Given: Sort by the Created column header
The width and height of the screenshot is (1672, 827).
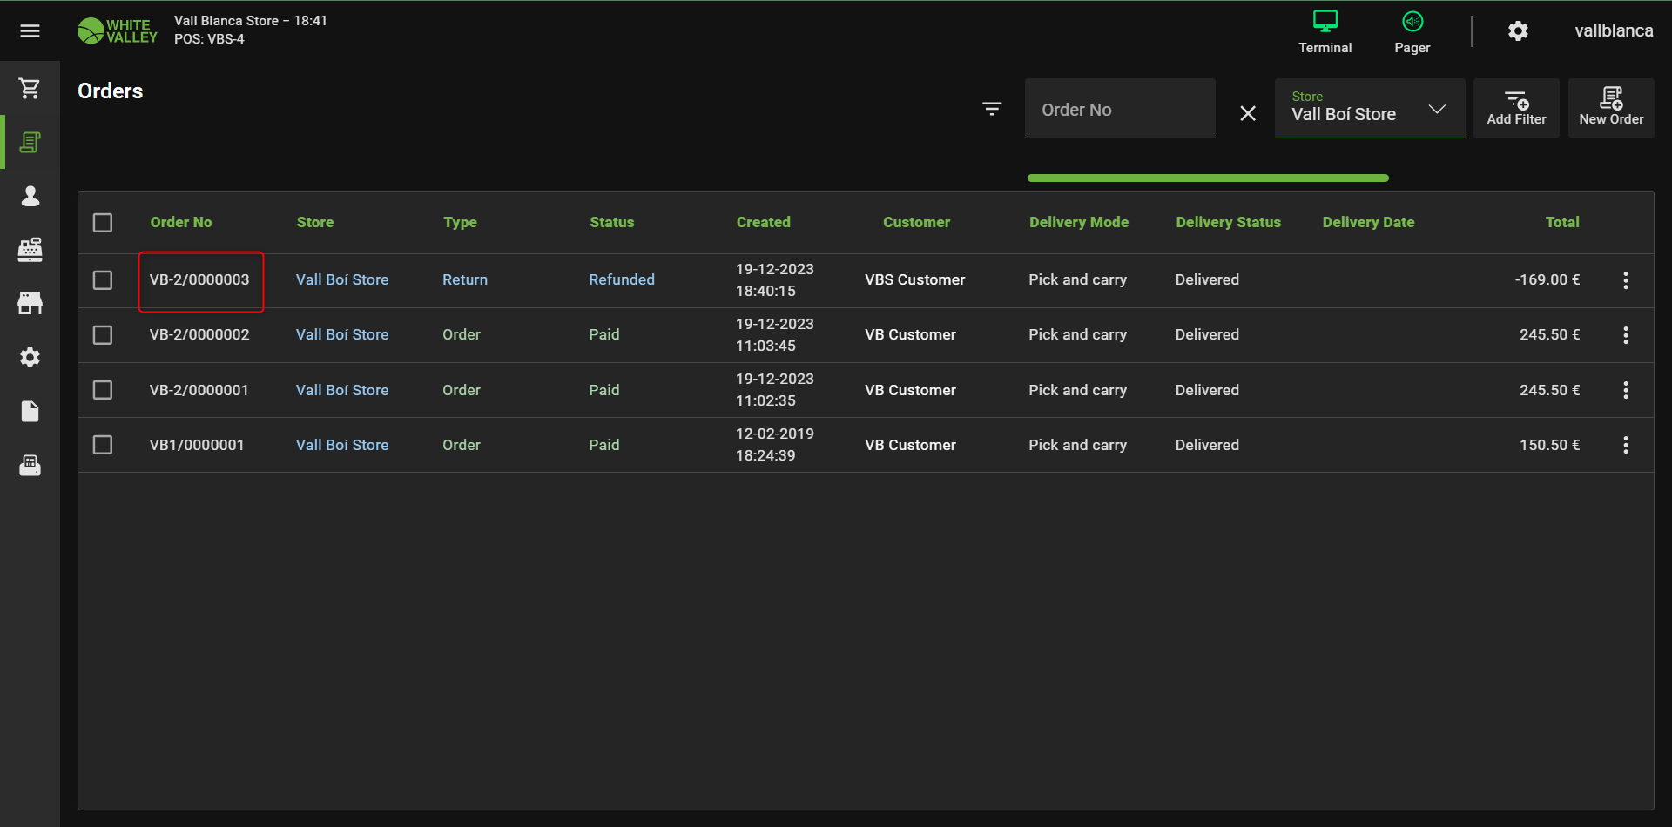Looking at the screenshot, I should [763, 223].
